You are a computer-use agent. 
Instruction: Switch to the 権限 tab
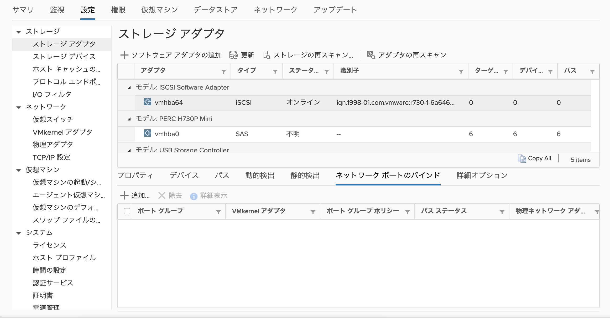tap(118, 10)
